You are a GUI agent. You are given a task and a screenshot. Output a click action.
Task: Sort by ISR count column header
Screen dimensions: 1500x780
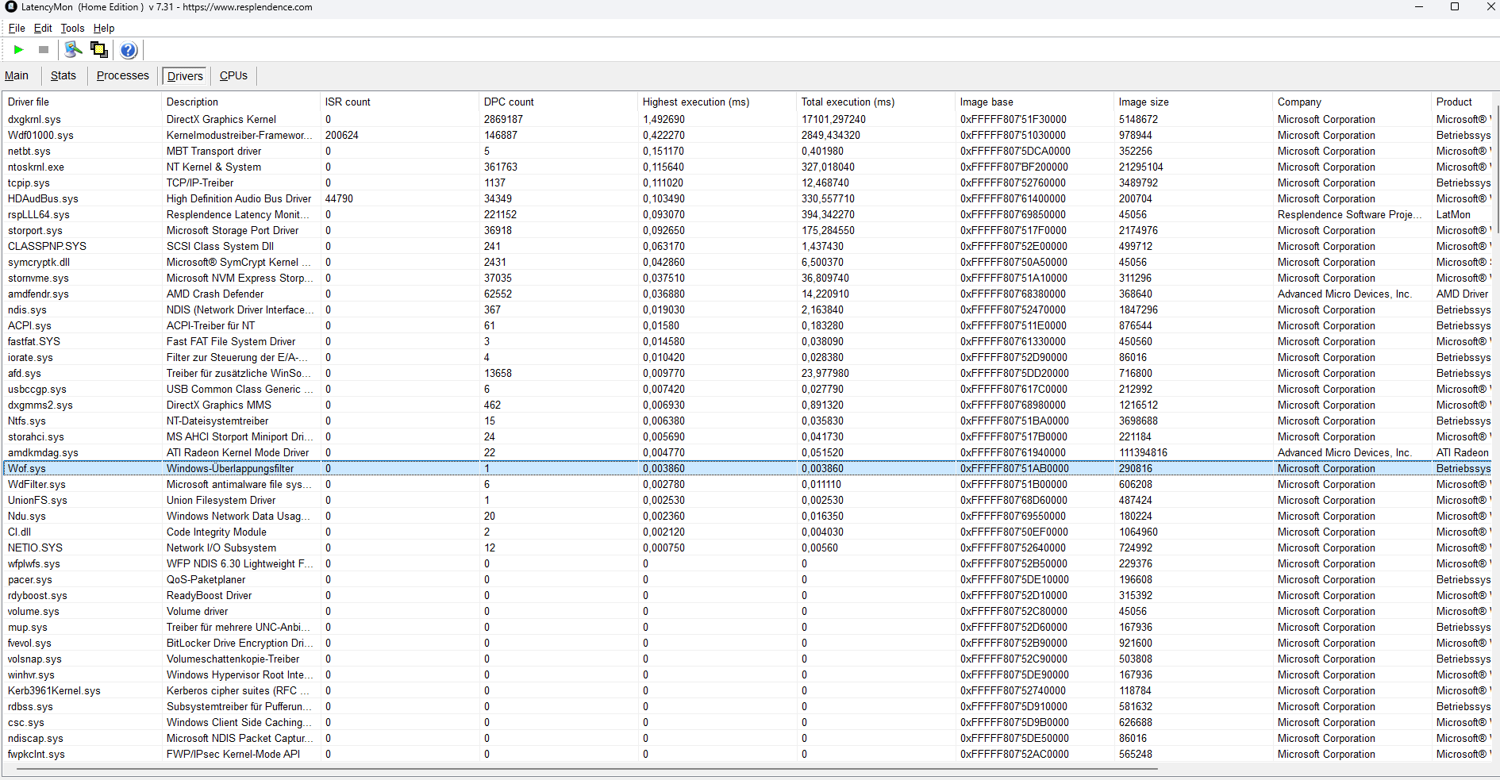coord(399,102)
